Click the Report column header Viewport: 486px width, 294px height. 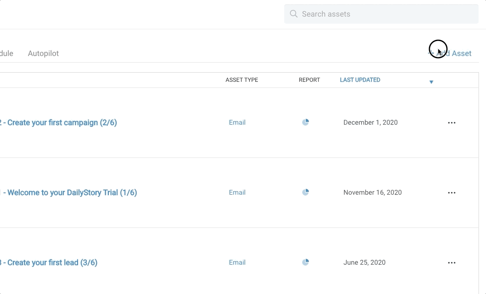click(309, 80)
